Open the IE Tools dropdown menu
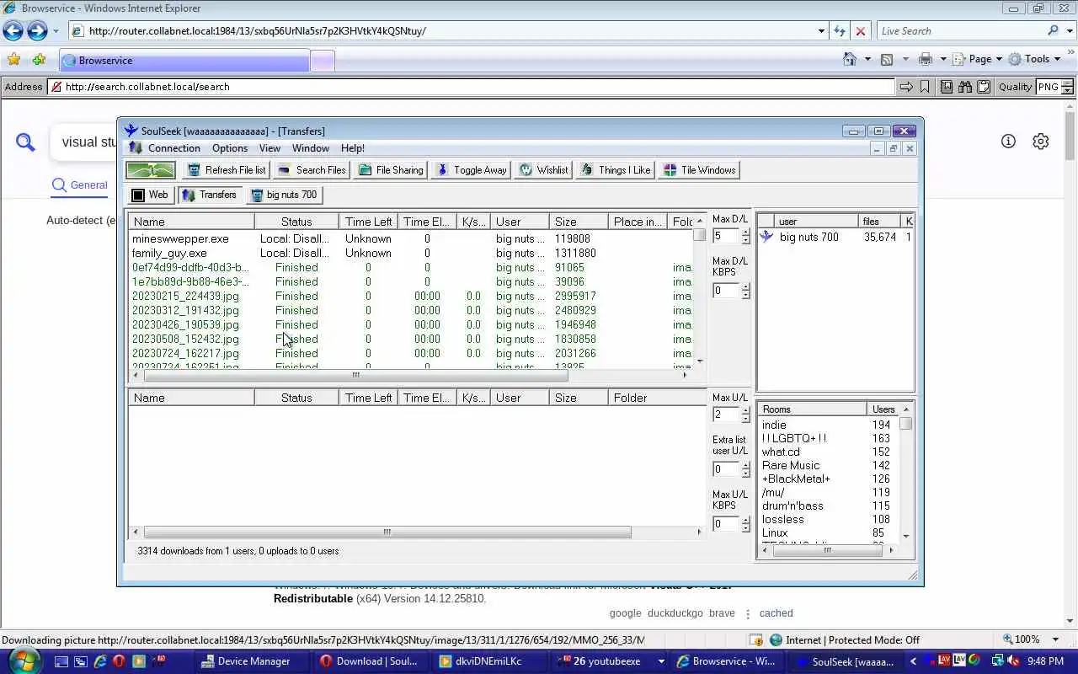 tap(1035, 59)
